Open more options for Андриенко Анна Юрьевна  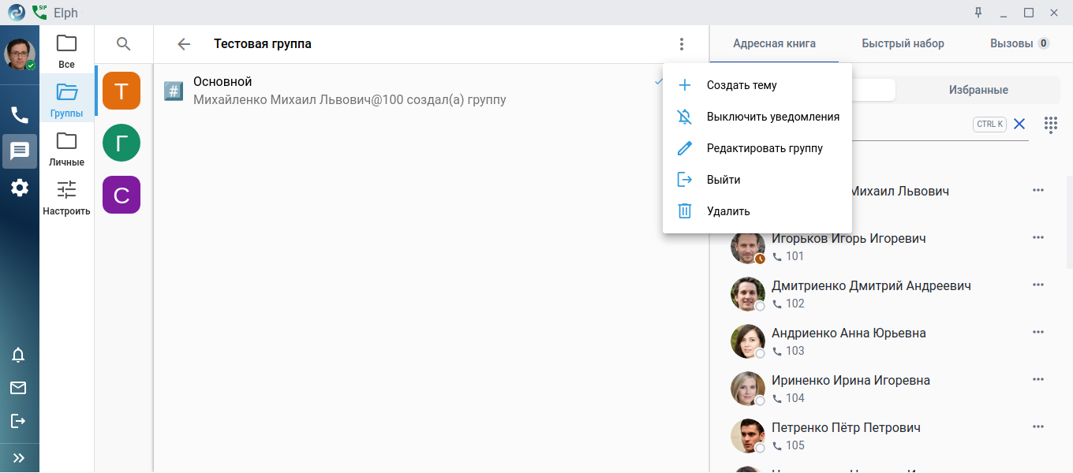pyautogui.click(x=1038, y=332)
